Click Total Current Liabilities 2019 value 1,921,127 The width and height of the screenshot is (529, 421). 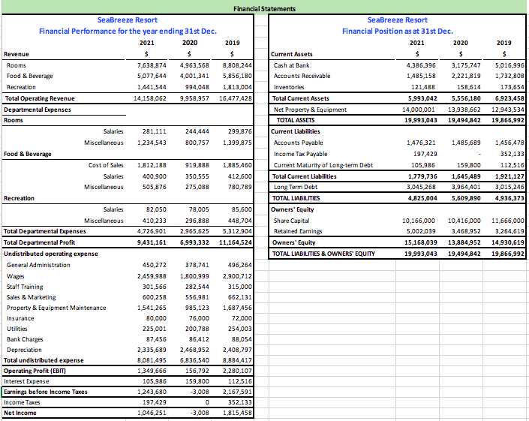coord(509,176)
